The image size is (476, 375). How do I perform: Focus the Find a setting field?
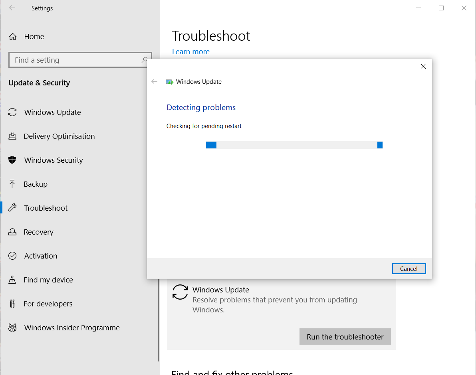80,60
